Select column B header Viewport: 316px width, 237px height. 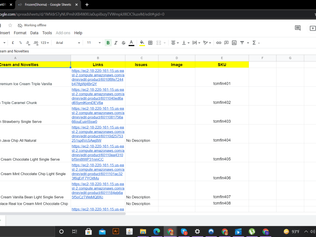pos(98,58)
